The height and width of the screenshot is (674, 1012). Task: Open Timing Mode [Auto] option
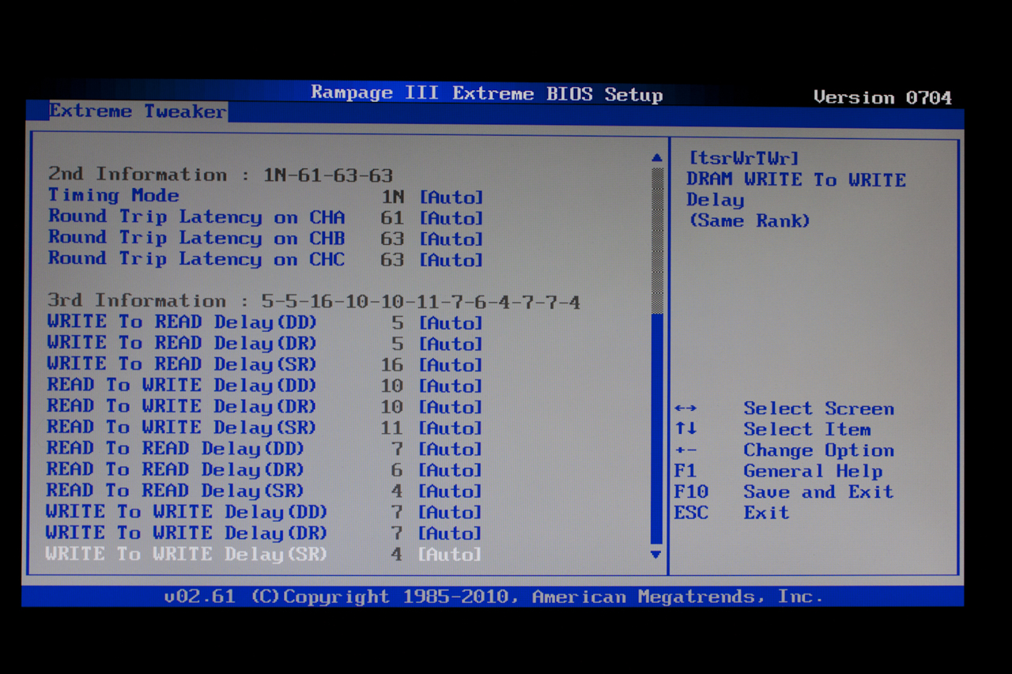[x=451, y=198]
